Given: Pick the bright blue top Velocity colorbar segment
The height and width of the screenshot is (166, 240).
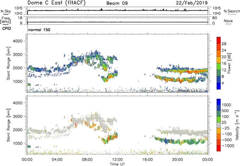Looking at the screenshot, I should [x=219, y=102].
